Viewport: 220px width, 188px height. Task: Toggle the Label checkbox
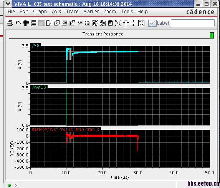(x=152, y=23)
